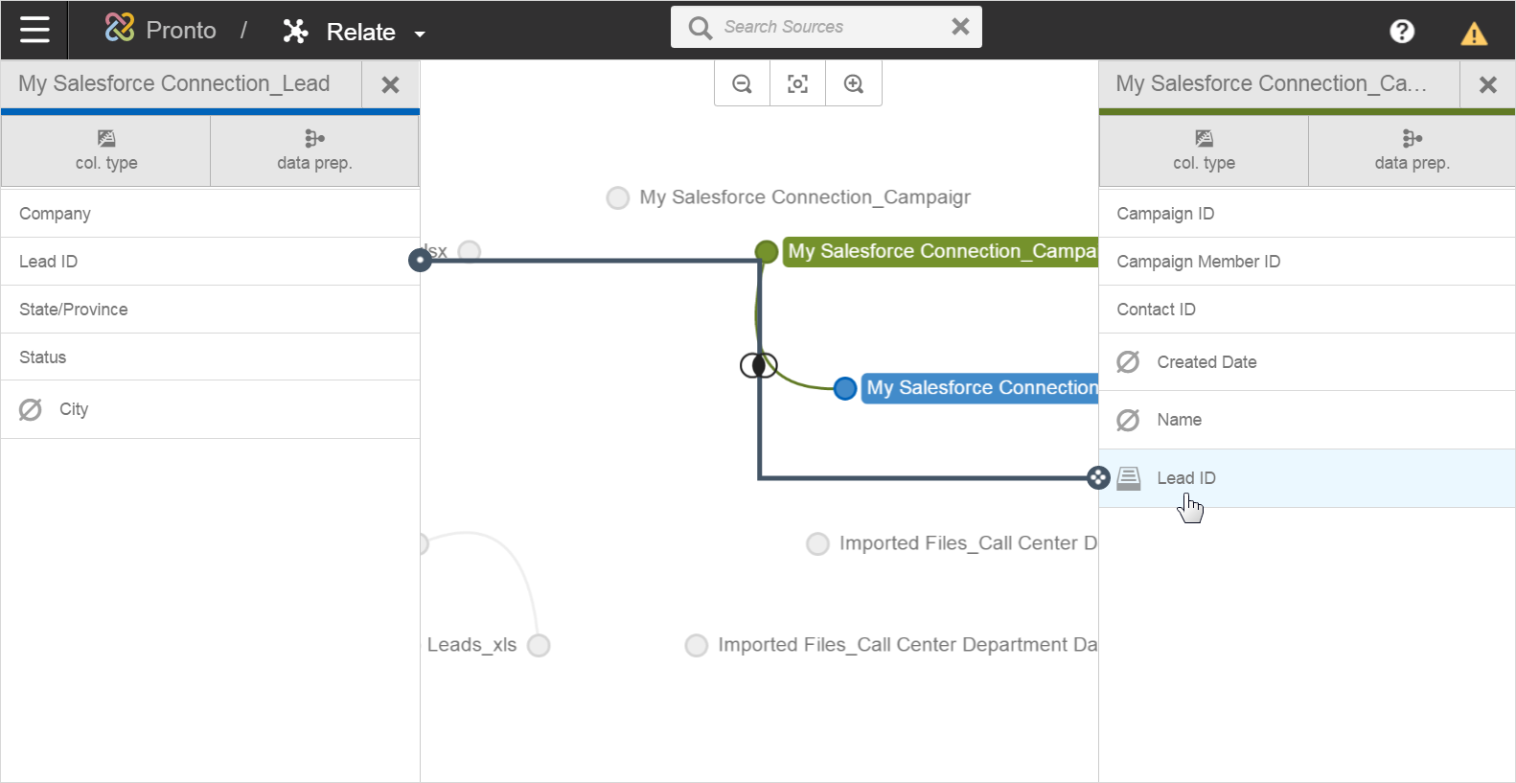Open the hamburger main menu

coord(34,31)
